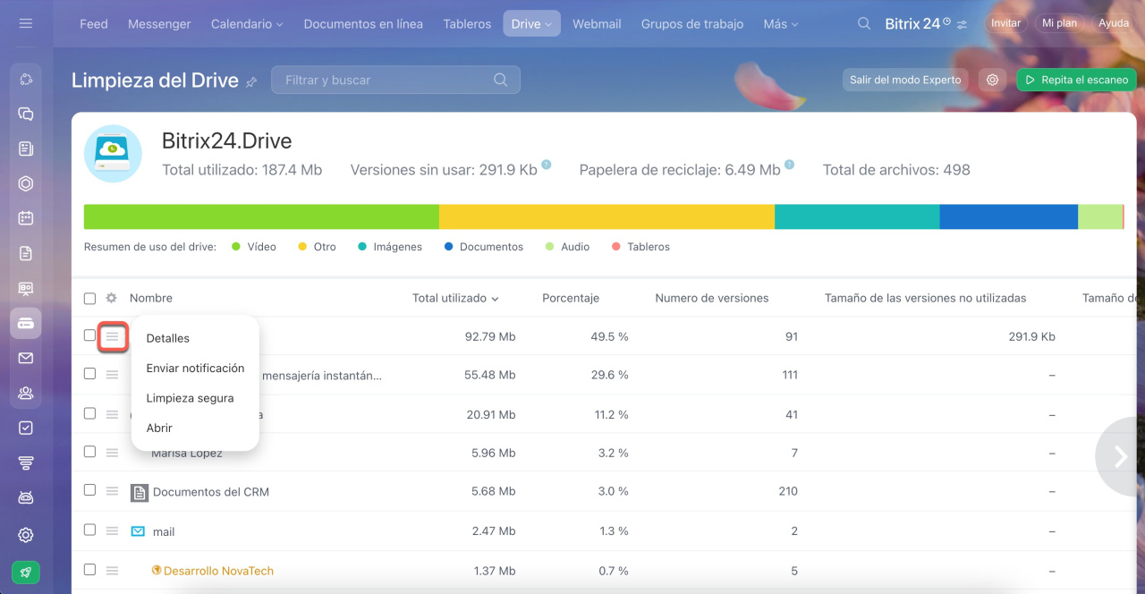
Task: Click the Salir del modo Experto button
Action: [905, 80]
